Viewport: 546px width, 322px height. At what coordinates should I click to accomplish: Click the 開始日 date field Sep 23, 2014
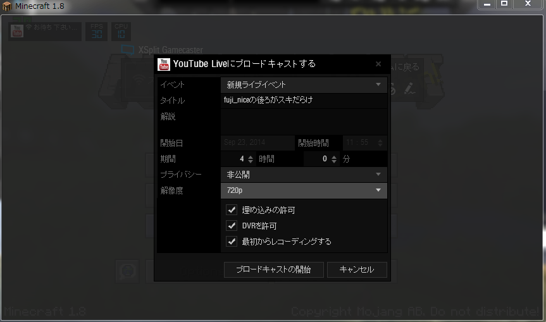point(257,142)
